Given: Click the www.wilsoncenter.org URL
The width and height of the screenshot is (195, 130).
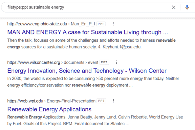Looking at the screenshot, I should click(34, 62).
